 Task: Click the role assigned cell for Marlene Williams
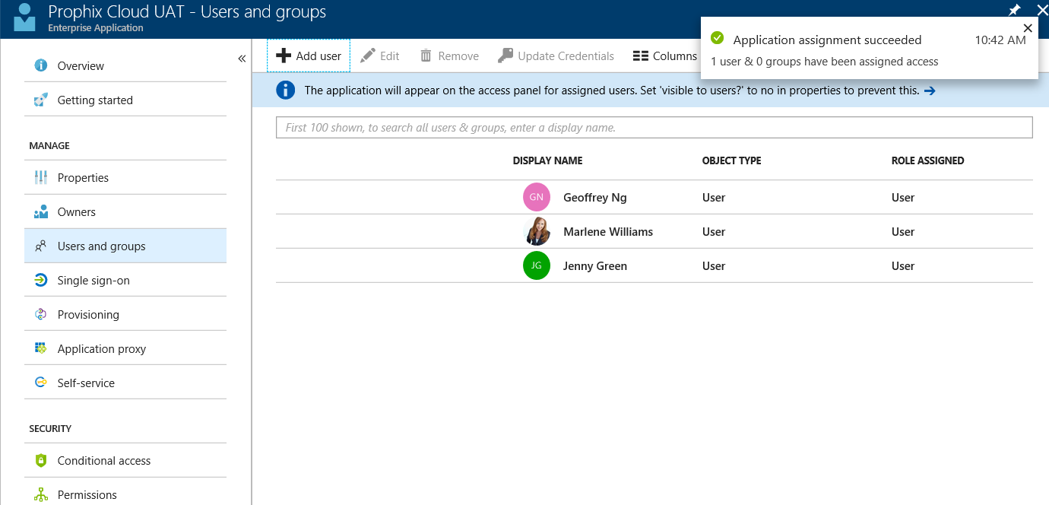click(x=903, y=231)
